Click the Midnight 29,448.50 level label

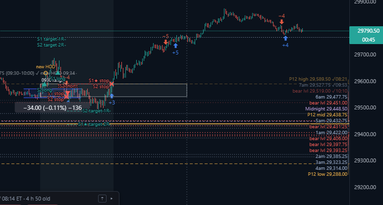point(326,108)
